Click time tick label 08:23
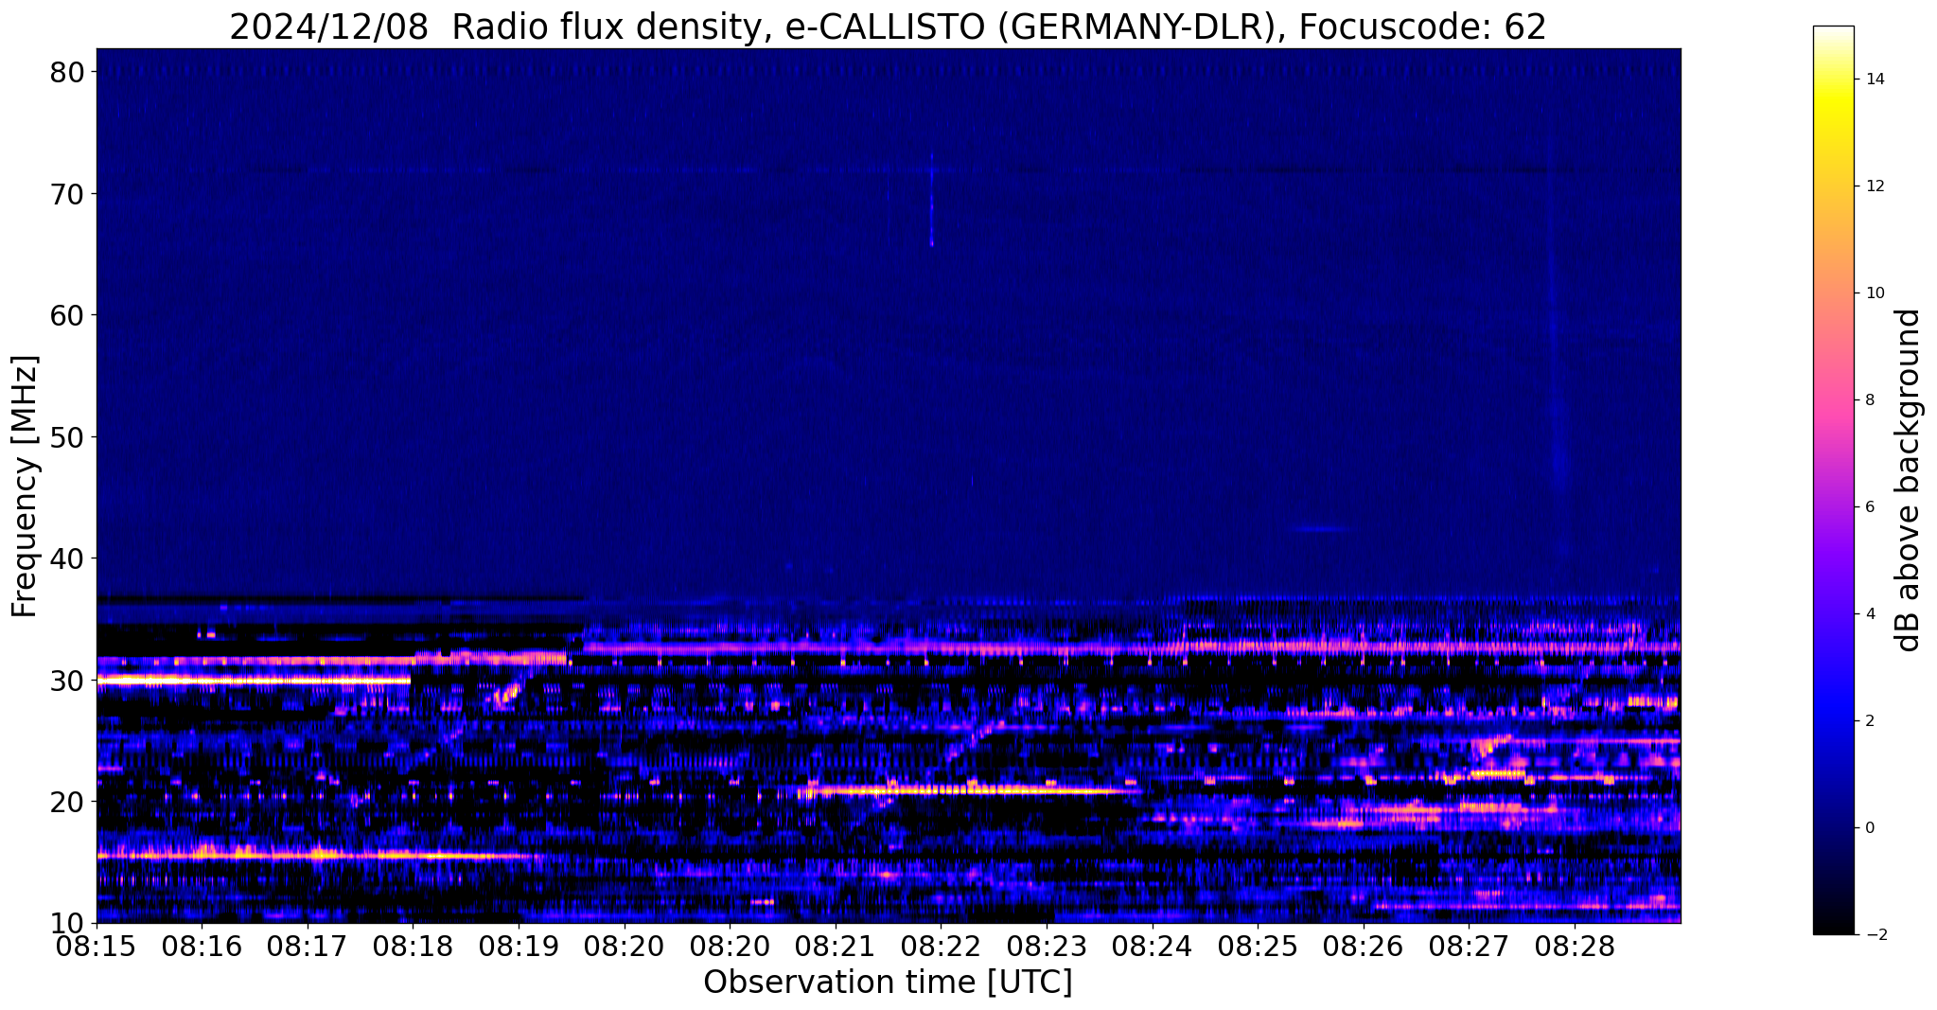The height and width of the screenshot is (1010, 1937). [x=1047, y=947]
